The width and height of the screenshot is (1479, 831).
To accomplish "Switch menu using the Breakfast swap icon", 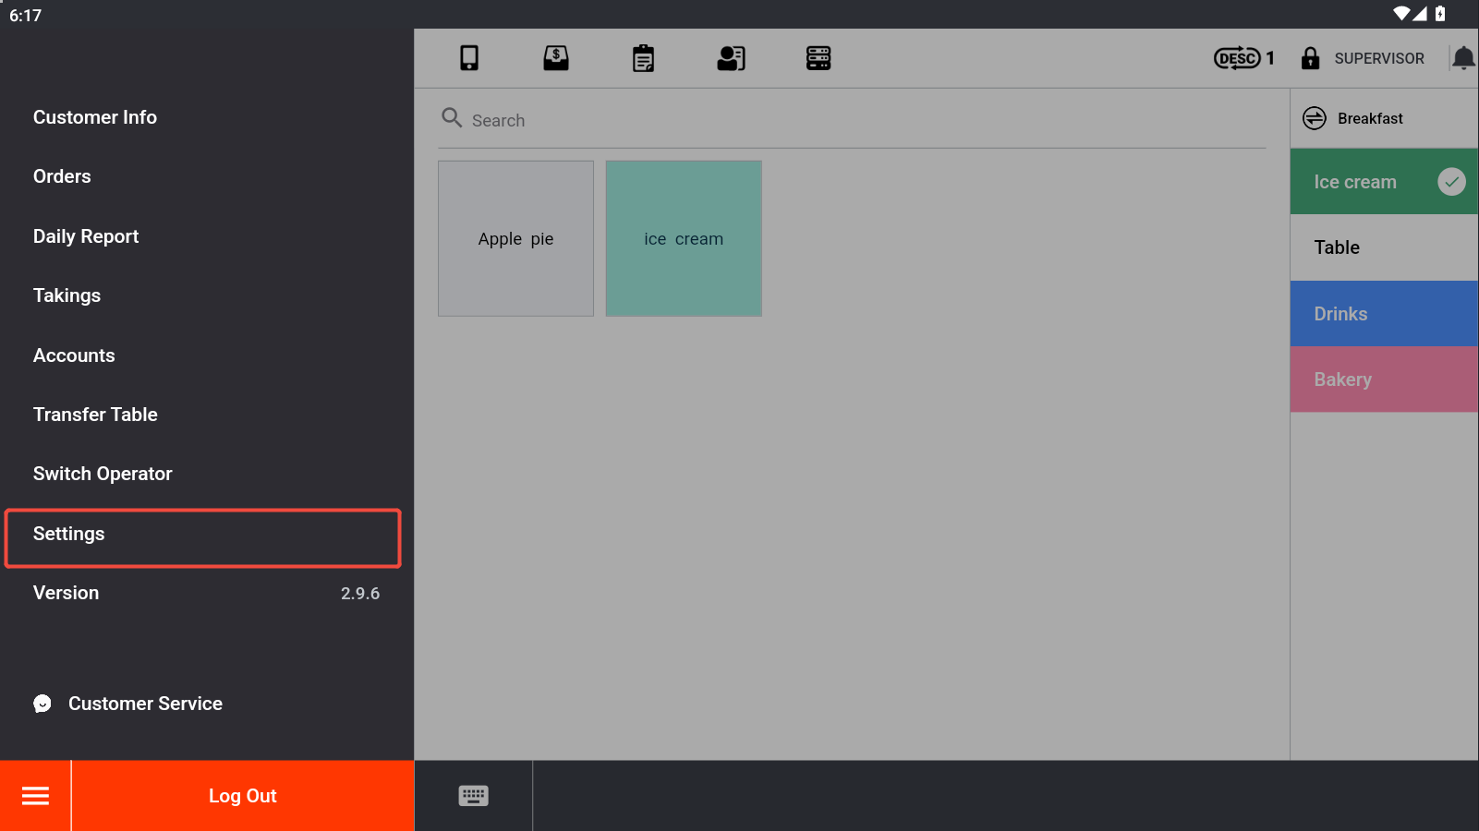I will point(1314,118).
